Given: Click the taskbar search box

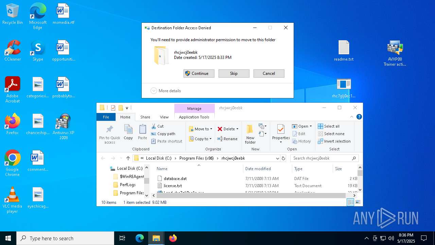Looking at the screenshot, I should coord(65,238).
